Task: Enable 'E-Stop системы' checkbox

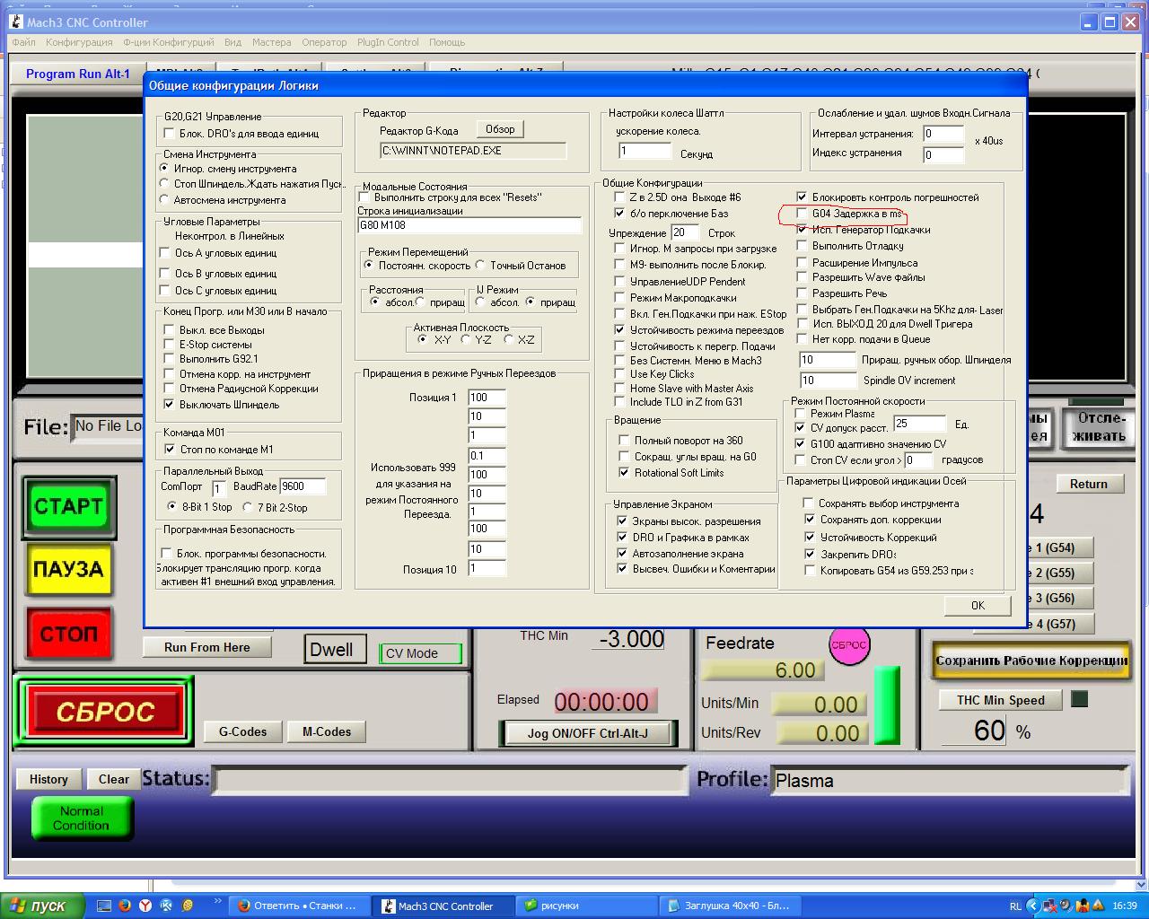Action: click(x=169, y=345)
